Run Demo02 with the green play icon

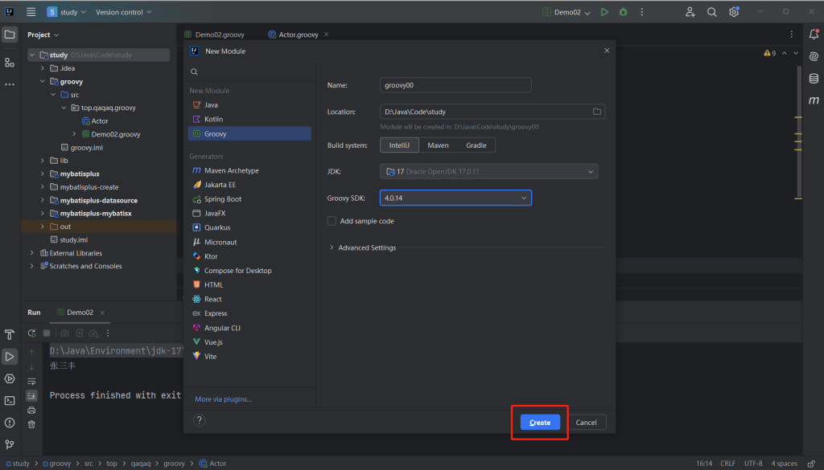[604, 11]
